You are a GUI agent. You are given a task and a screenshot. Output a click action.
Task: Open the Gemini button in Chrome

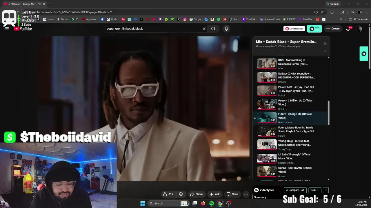pyautogui.click(x=332, y=4)
